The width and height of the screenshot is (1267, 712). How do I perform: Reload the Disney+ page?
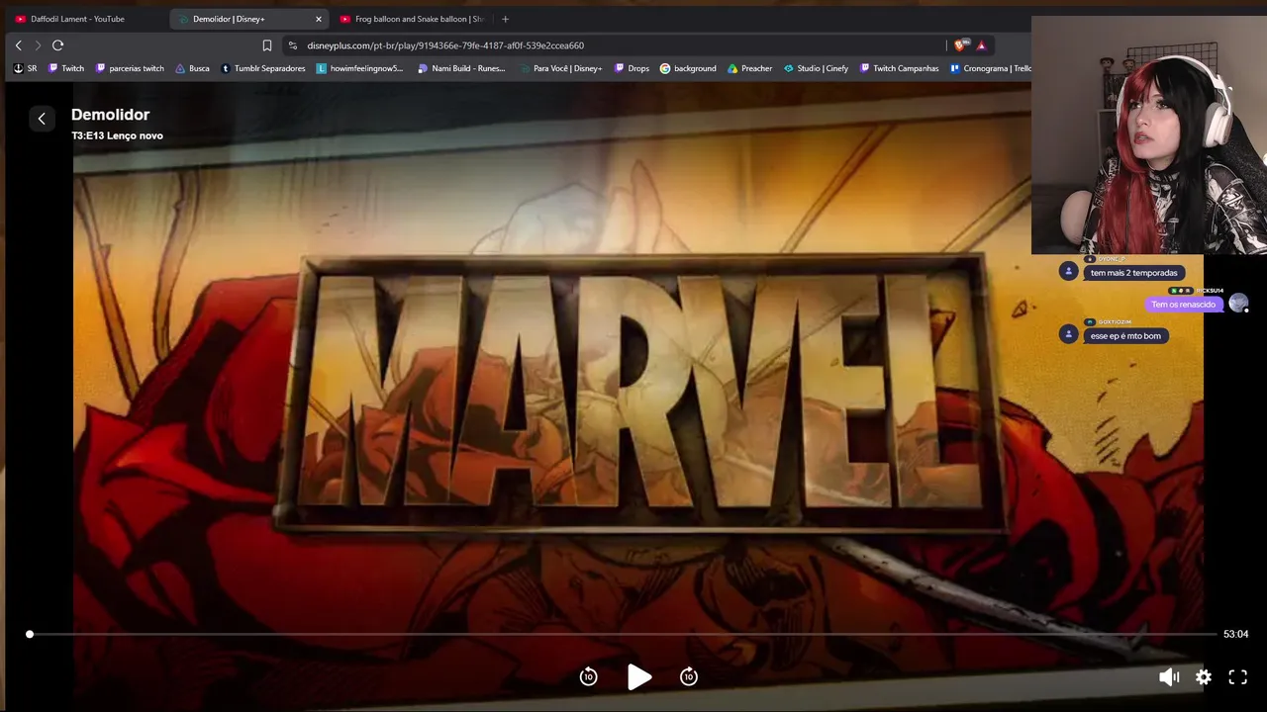(x=57, y=45)
